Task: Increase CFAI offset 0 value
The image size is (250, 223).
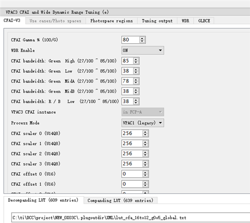Action: [x=145, y=172]
